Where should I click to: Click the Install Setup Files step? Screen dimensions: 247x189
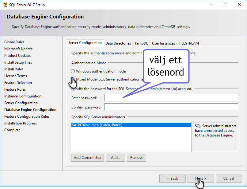pos(18,62)
